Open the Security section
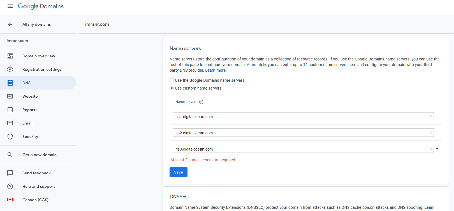 click(30, 137)
